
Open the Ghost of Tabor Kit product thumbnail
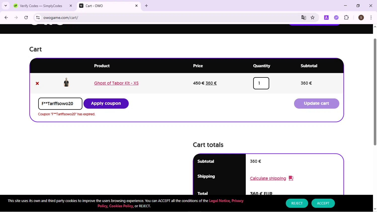(x=66, y=82)
